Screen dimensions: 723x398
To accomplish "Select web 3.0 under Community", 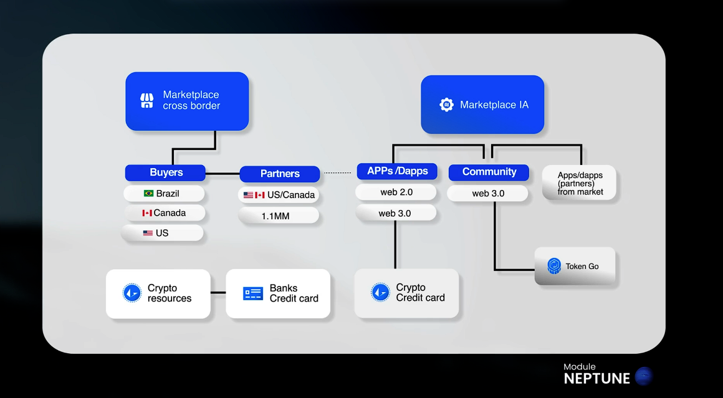I will 488,194.
